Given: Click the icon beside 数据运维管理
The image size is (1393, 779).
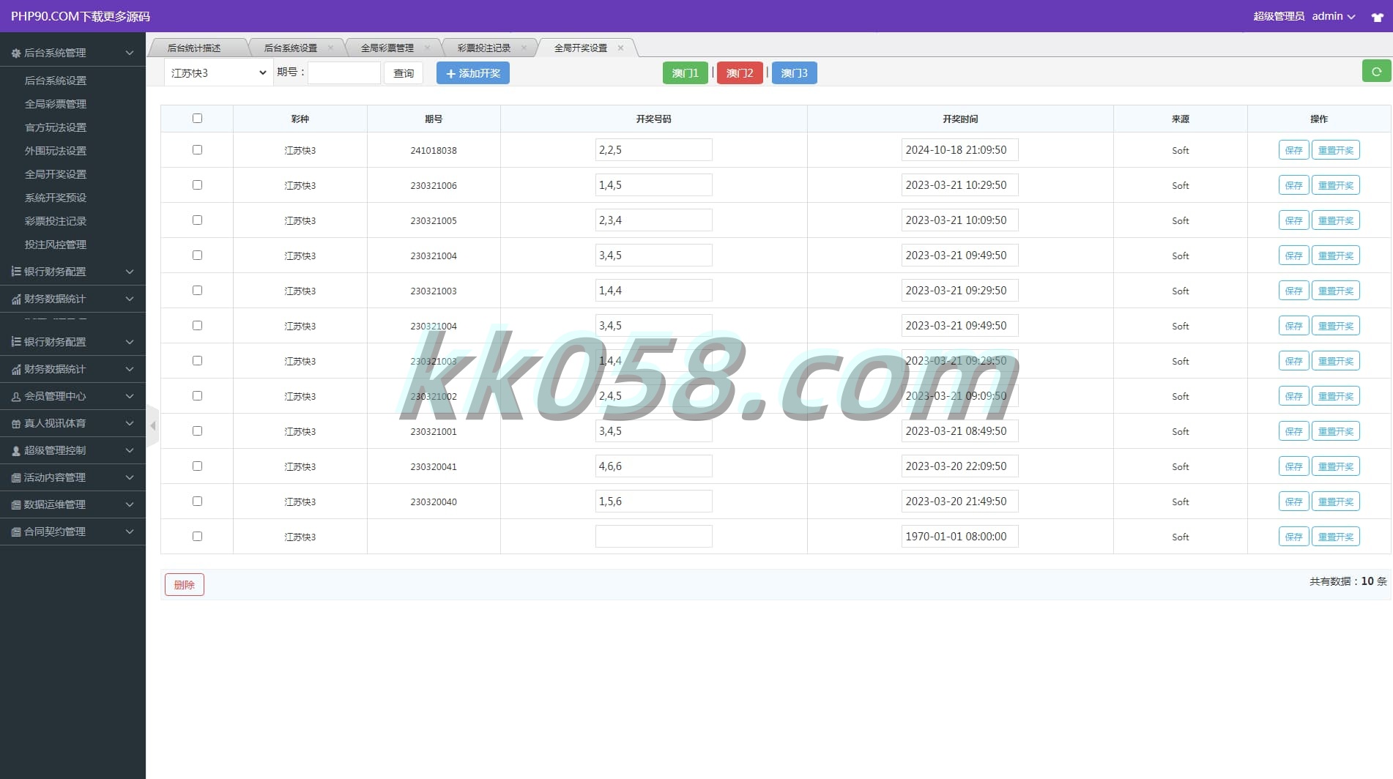Looking at the screenshot, I should pos(16,504).
